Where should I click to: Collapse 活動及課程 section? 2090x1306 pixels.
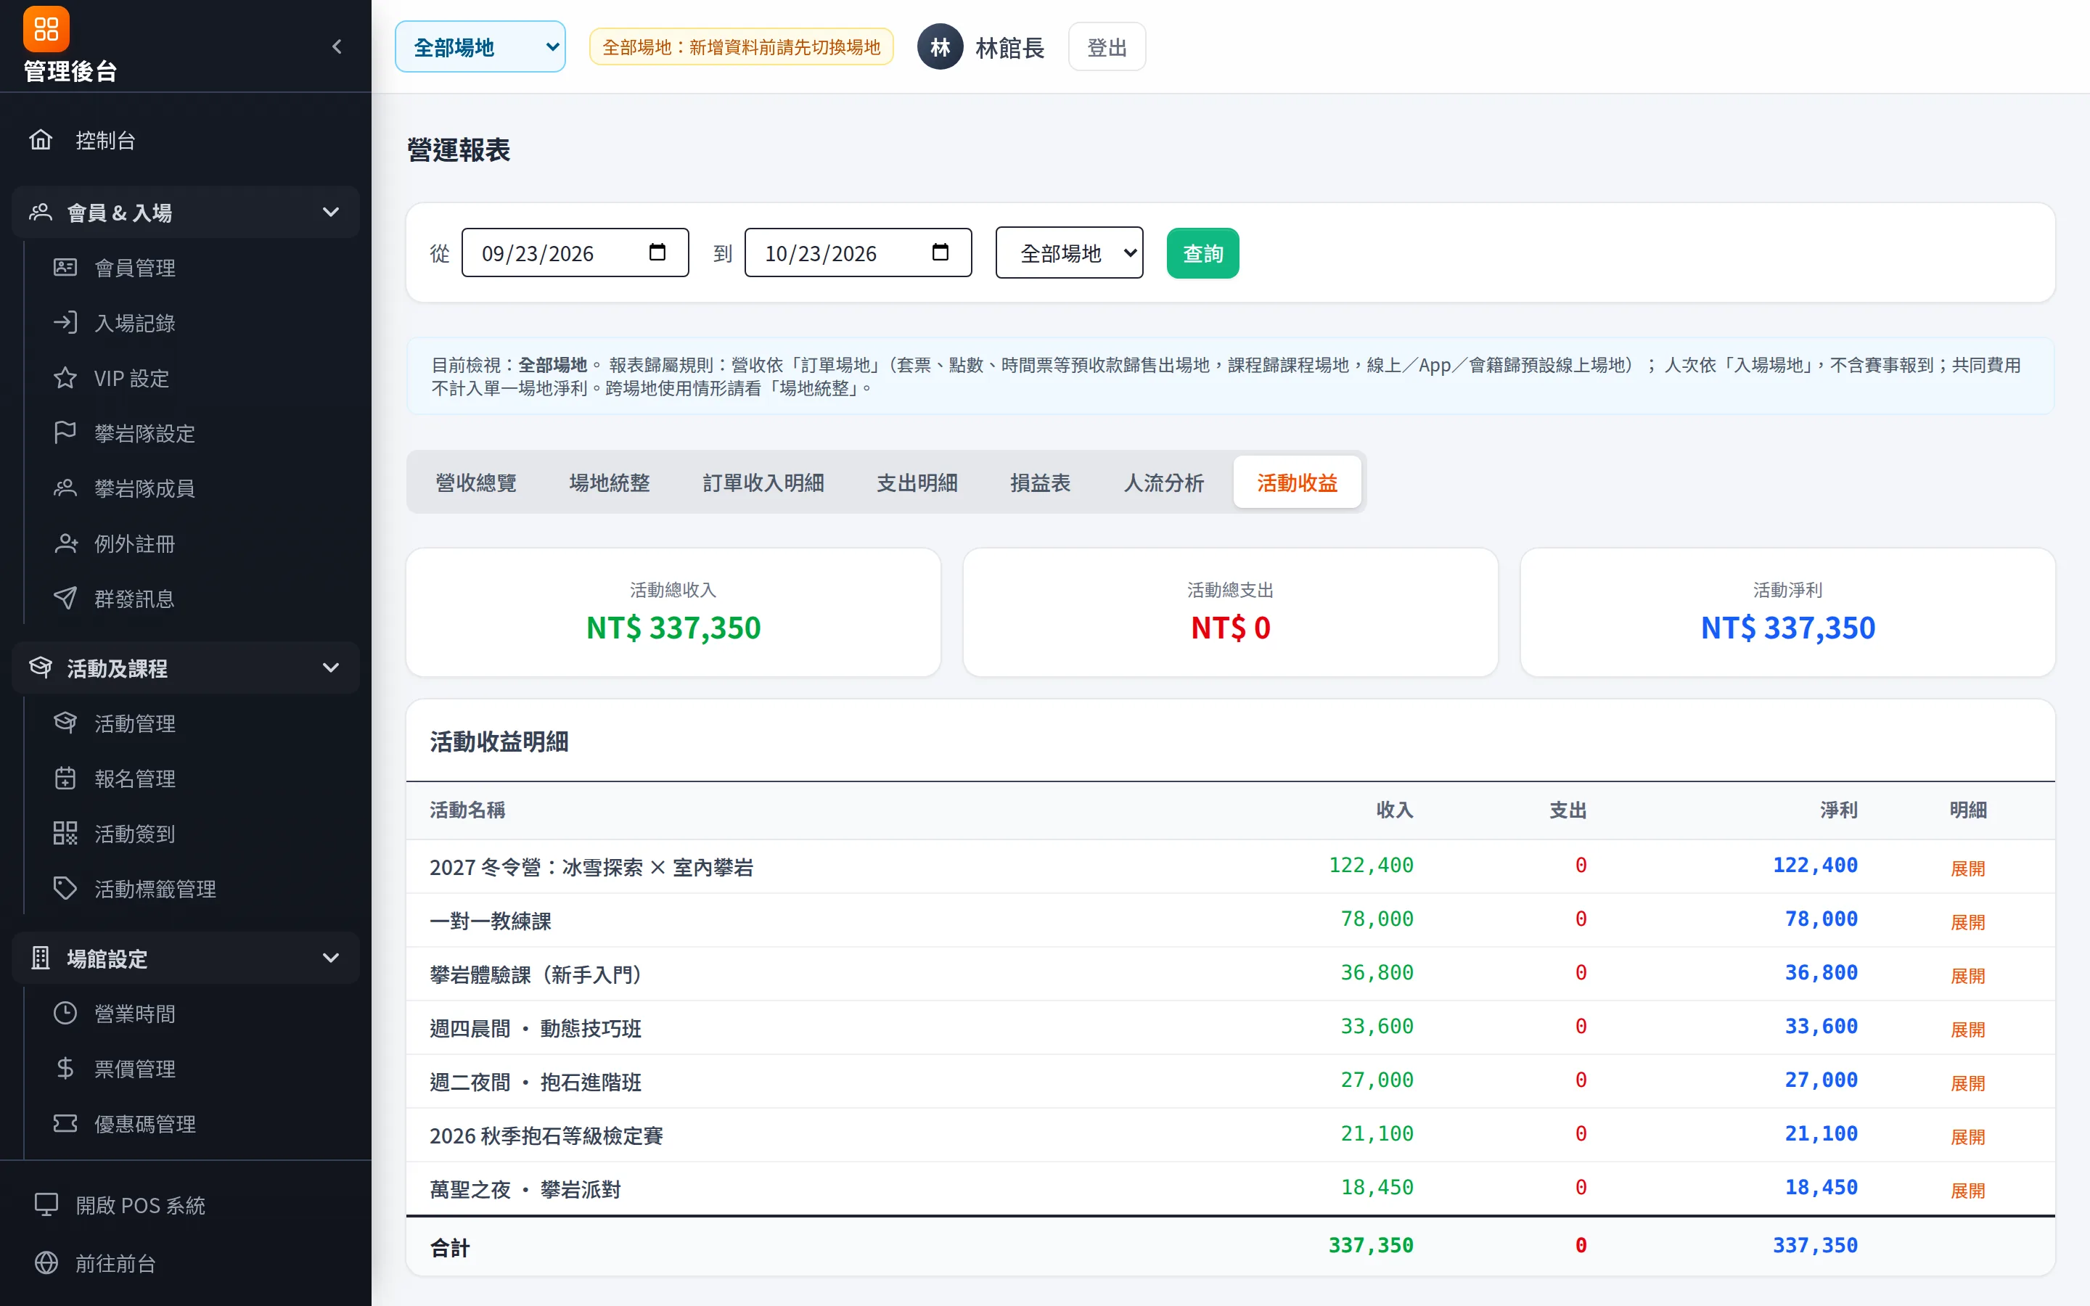[186, 668]
